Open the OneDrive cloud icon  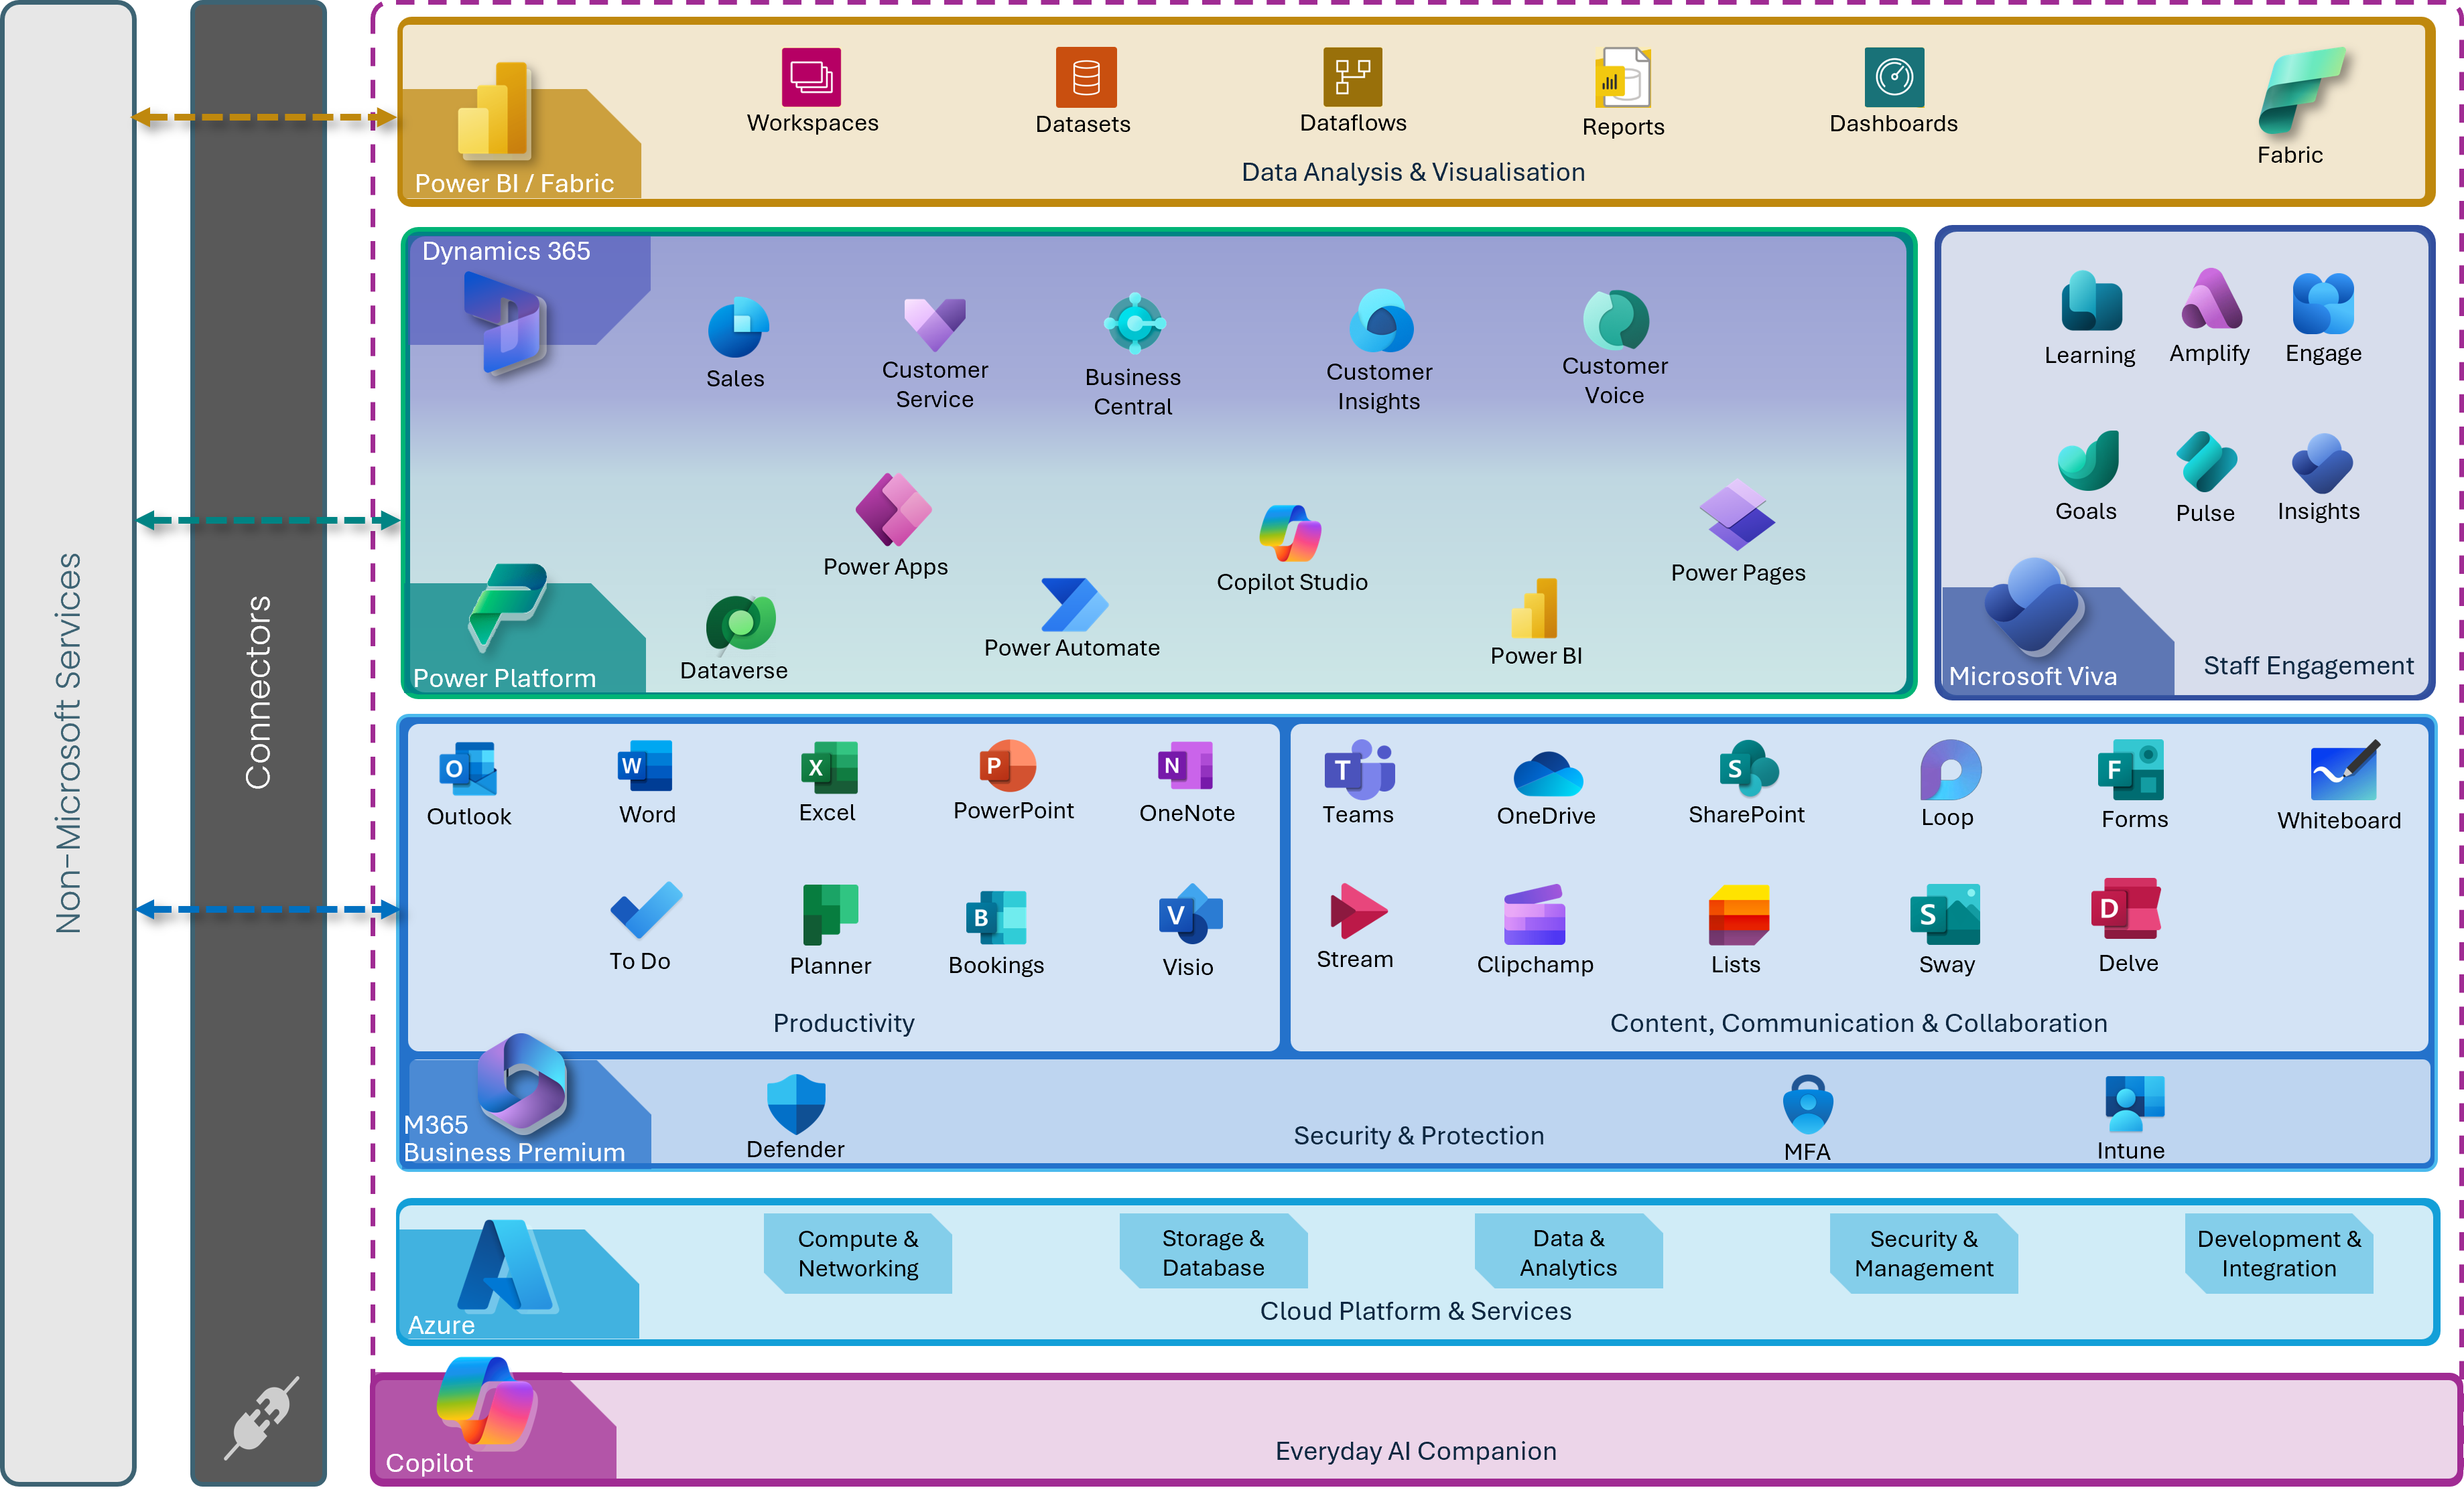coord(1548,773)
